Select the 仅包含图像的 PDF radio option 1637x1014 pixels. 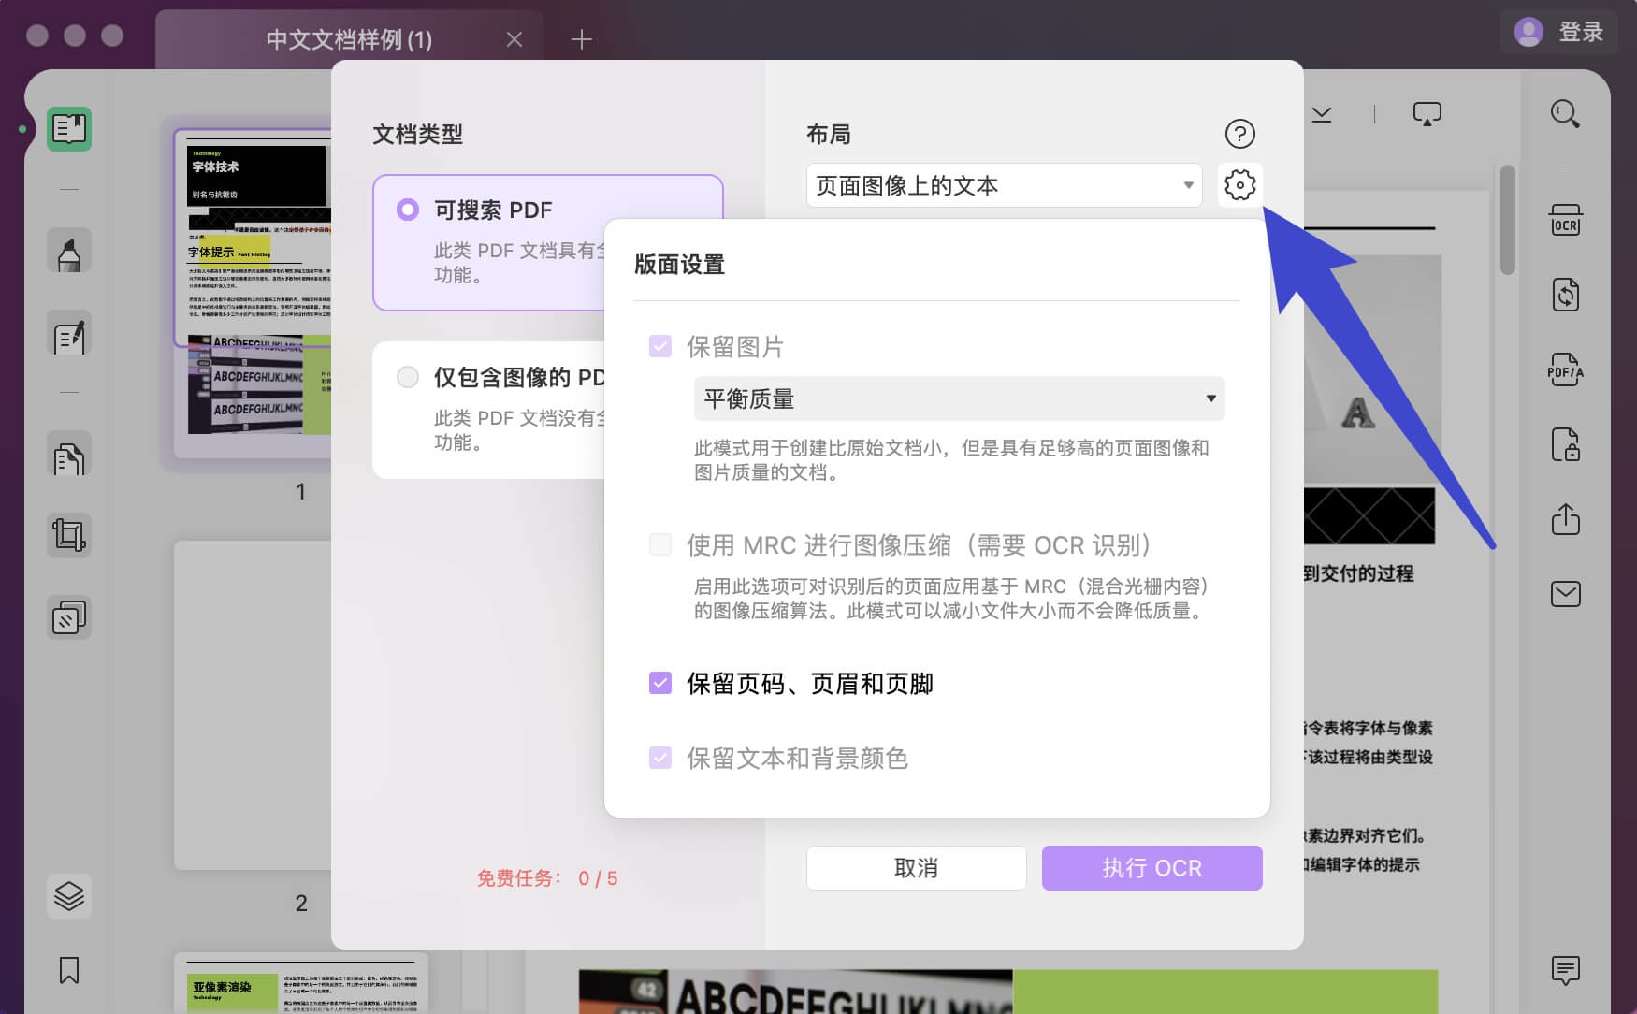pyautogui.click(x=408, y=377)
